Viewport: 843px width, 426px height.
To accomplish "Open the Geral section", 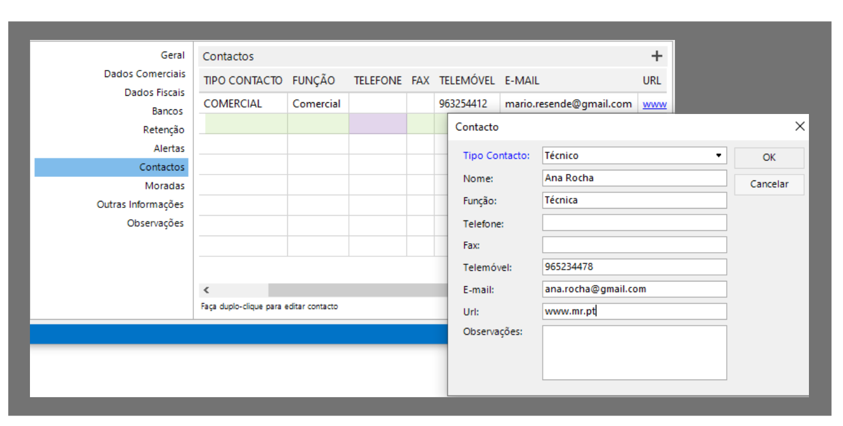I will tap(172, 55).
